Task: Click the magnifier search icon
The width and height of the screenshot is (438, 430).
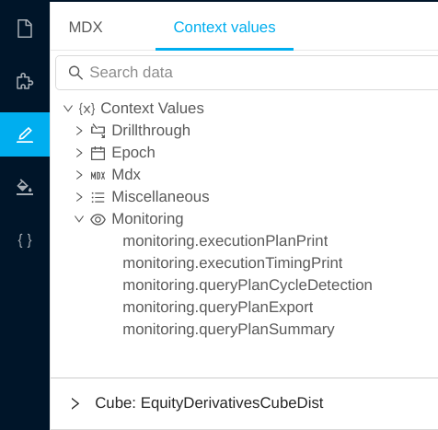Action: [x=75, y=73]
